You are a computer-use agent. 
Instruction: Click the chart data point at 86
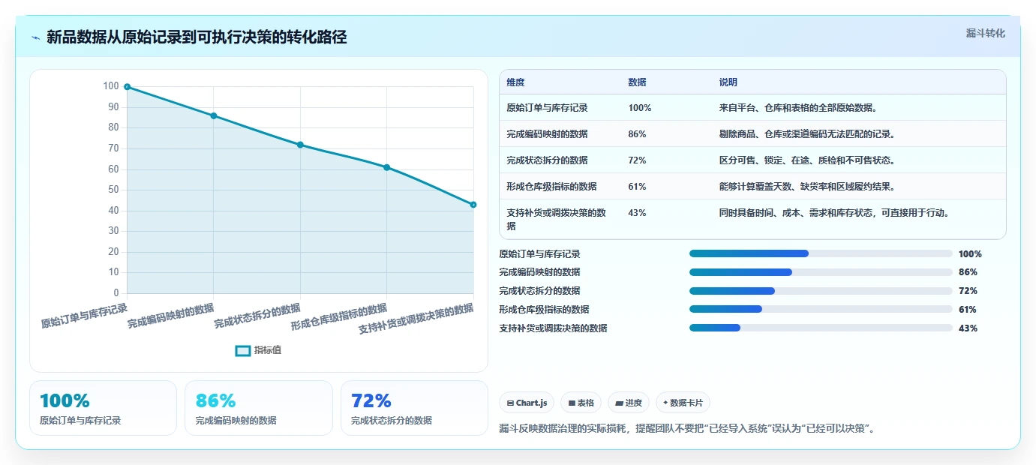tap(214, 115)
